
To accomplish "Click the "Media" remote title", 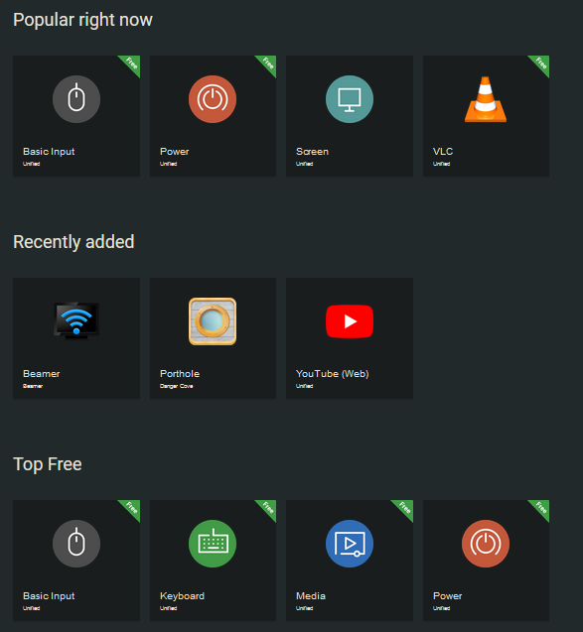I will click(311, 595).
